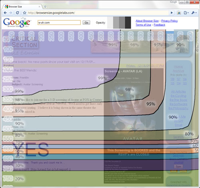Close the Browser Size tab
The image size is (200, 188).
coord(40,6)
